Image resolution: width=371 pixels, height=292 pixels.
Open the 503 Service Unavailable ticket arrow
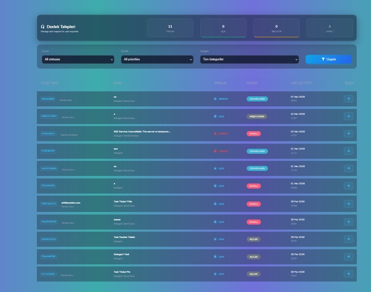(348, 134)
